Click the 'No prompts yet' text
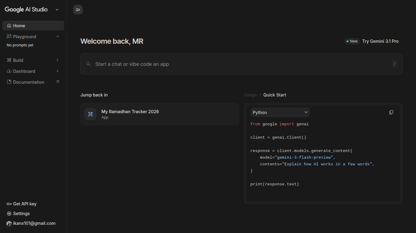Viewport: 416px width, 233px height. pyautogui.click(x=20, y=45)
